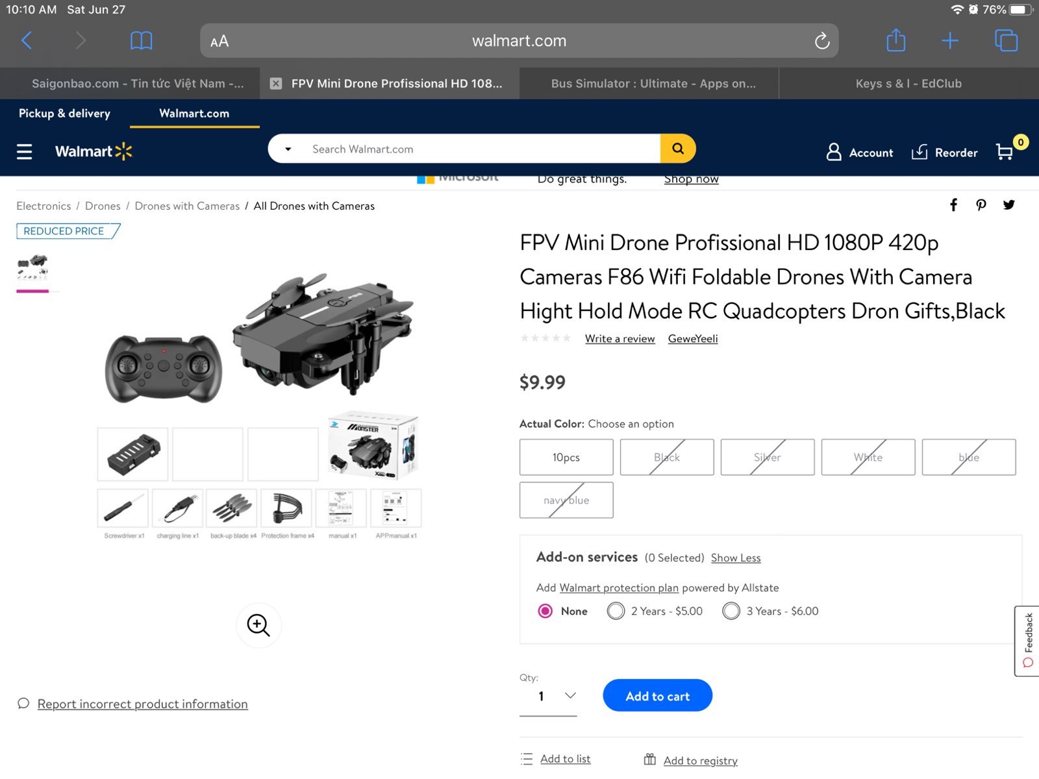This screenshot has width=1039, height=779.
Task: Click Add to cart button
Action: click(x=657, y=696)
